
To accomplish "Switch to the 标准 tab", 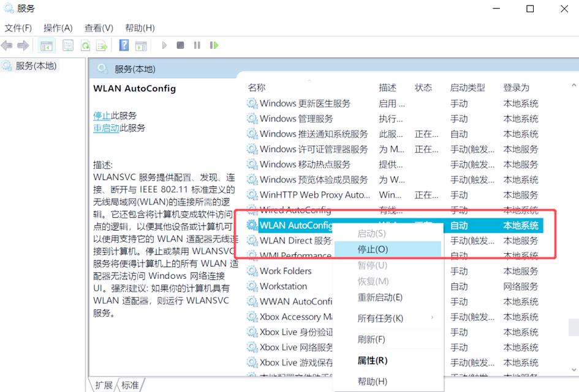I will pos(130,385).
